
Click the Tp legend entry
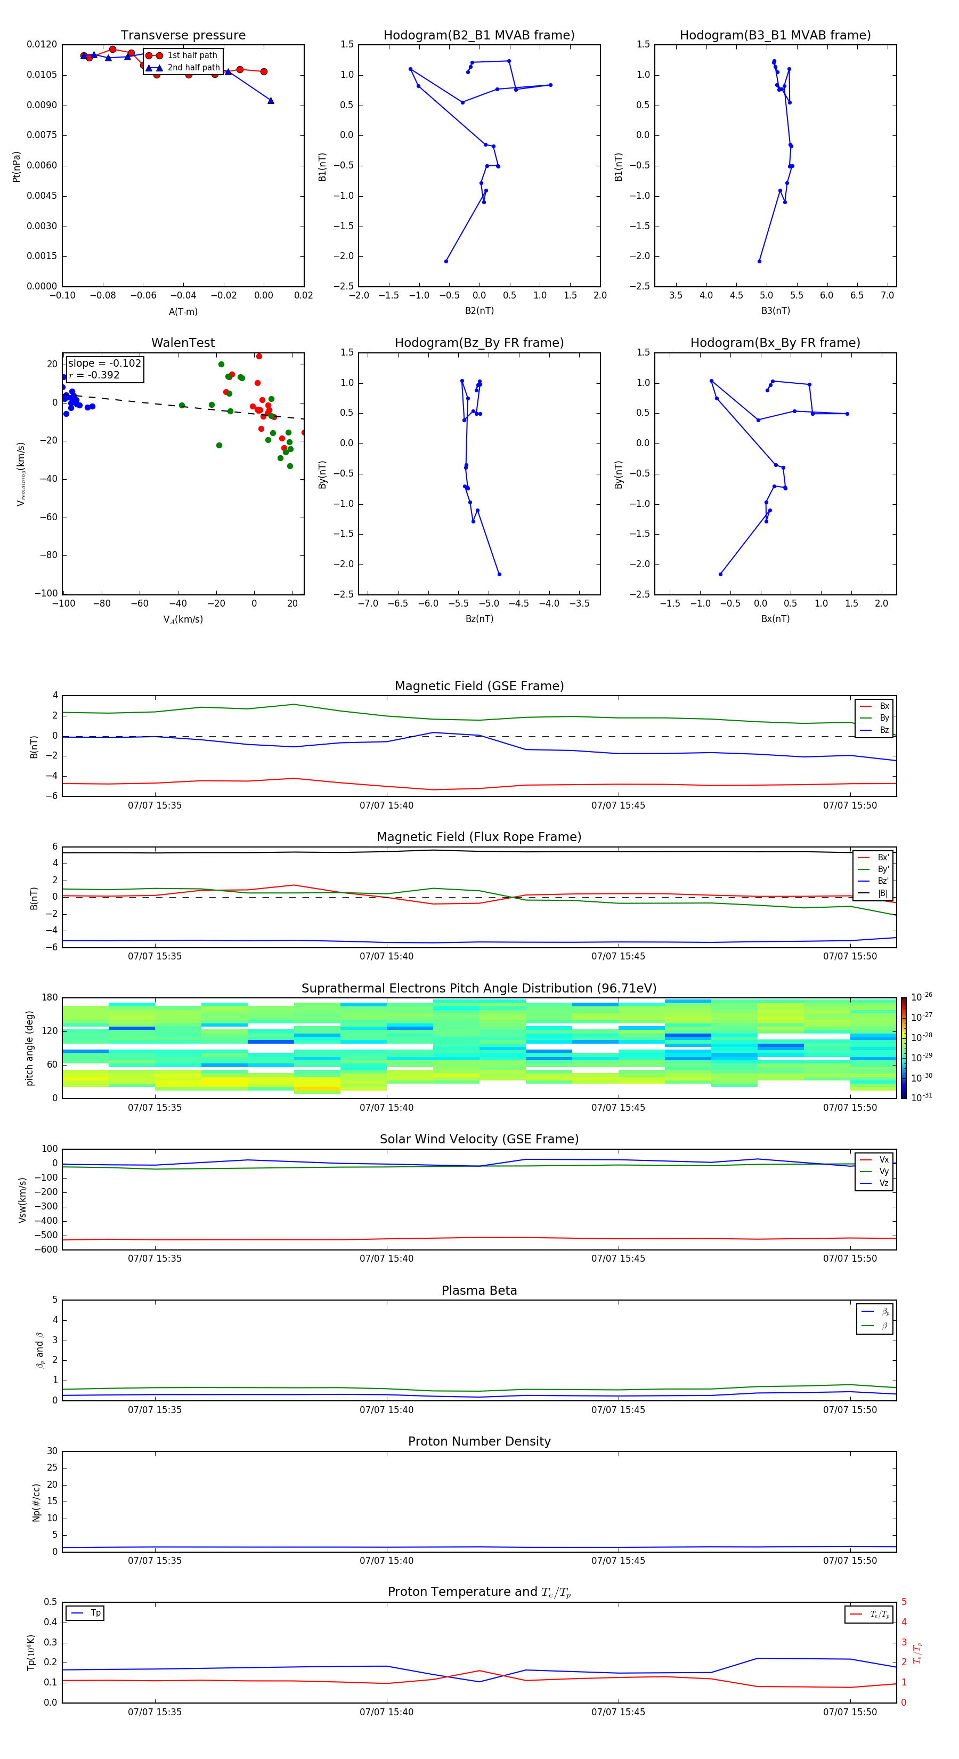(85, 1613)
